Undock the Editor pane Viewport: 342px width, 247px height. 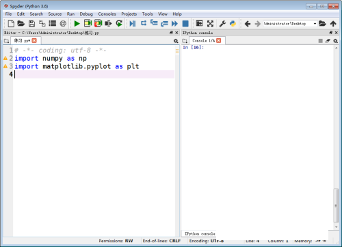tap(171, 33)
